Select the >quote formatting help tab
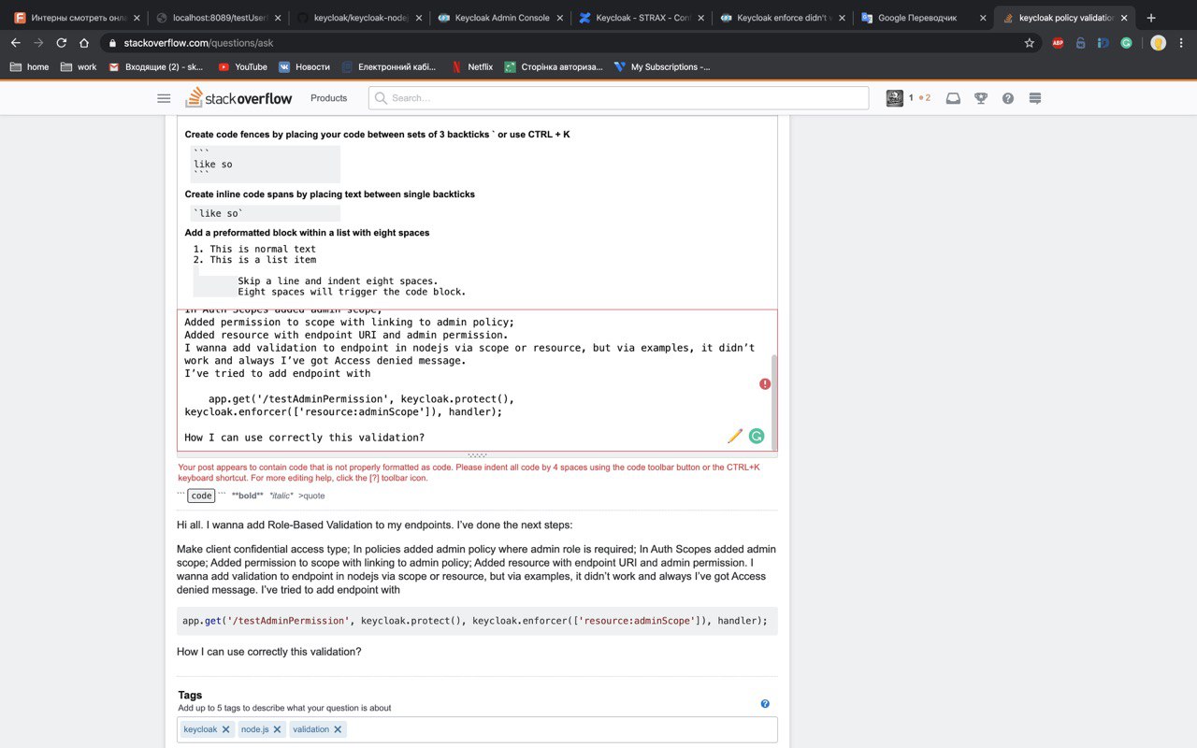 click(311, 496)
